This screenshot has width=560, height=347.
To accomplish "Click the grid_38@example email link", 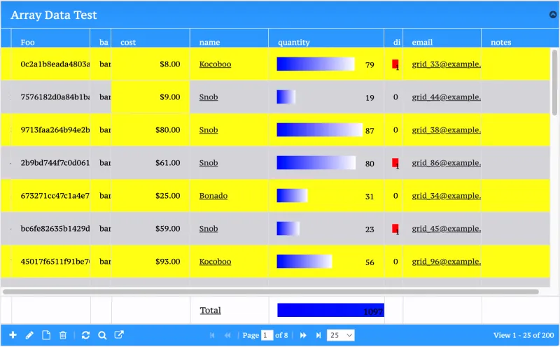I will pyautogui.click(x=446, y=130).
